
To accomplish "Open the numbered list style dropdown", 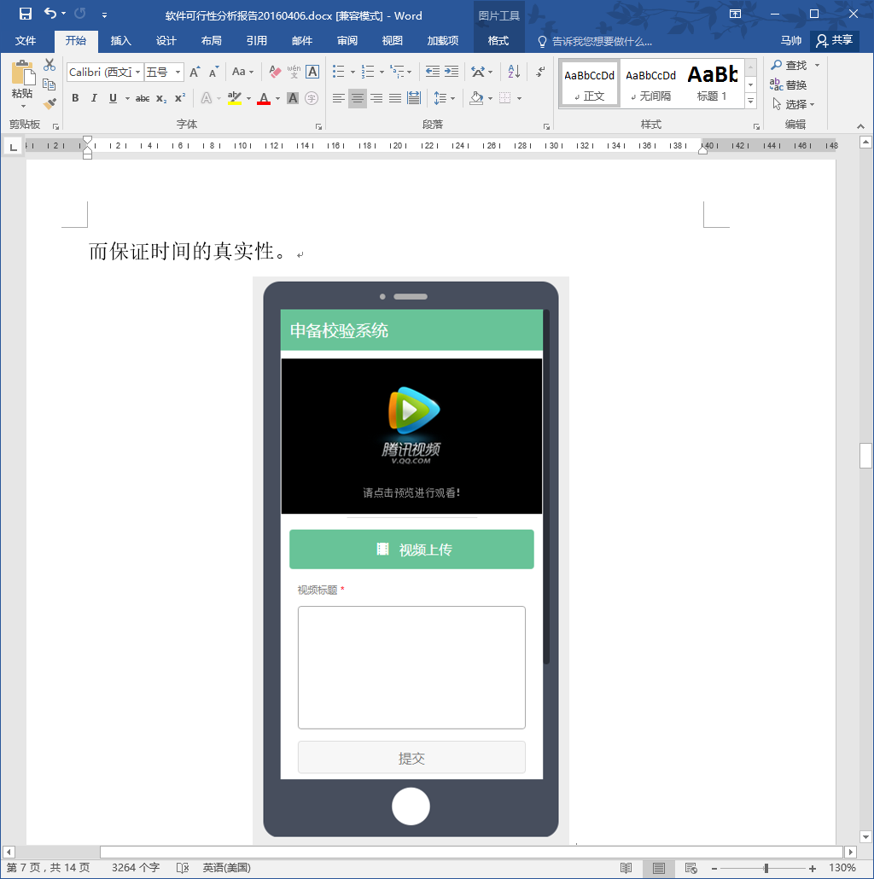I will pos(382,72).
